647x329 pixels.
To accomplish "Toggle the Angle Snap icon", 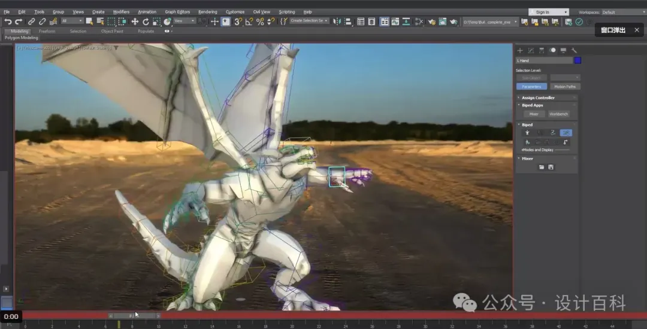I will (249, 22).
